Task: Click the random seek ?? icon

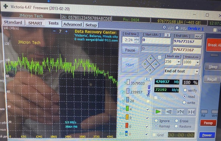Action: click(x=180, y=112)
